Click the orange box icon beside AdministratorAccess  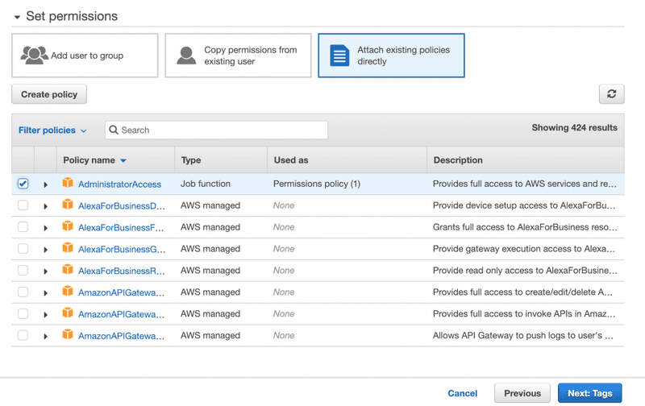[x=68, y=183]
